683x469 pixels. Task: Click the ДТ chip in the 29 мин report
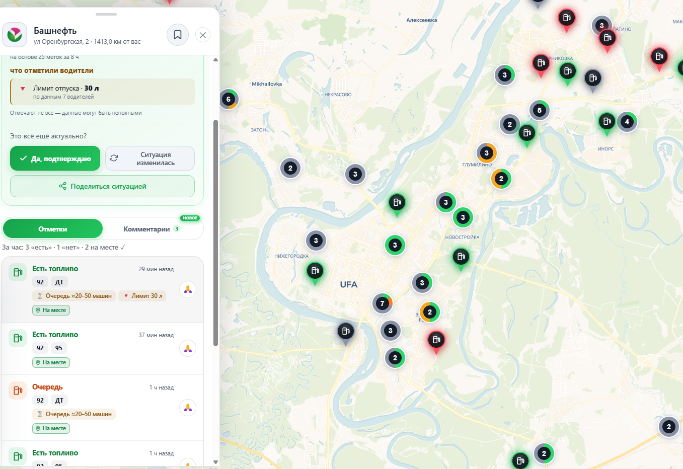[x=59, y=282]
